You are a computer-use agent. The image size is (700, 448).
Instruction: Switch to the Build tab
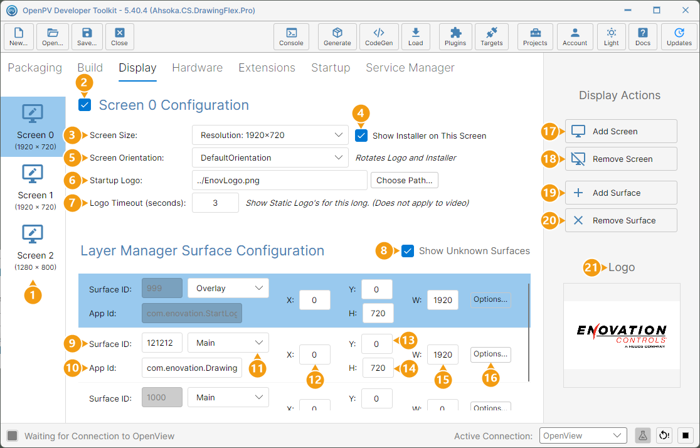90,68
